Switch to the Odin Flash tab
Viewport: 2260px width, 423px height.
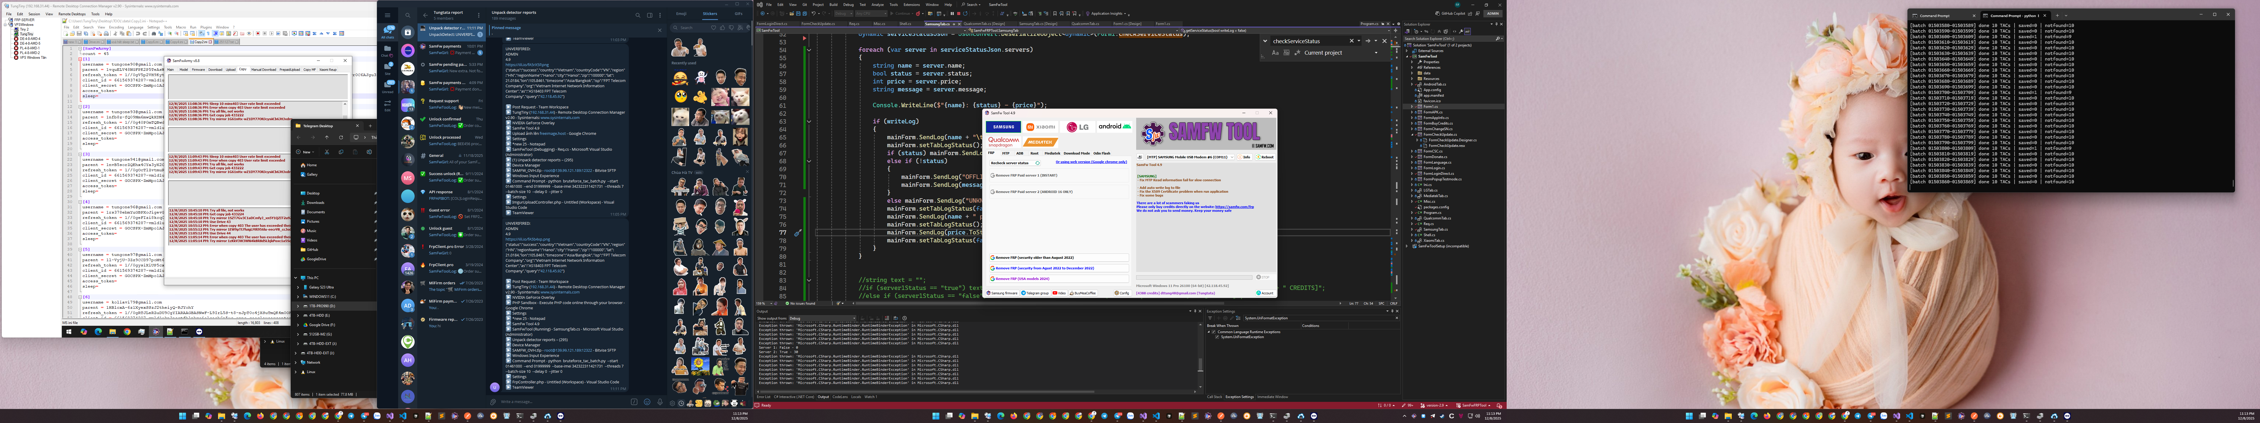tap(1102, 153)
